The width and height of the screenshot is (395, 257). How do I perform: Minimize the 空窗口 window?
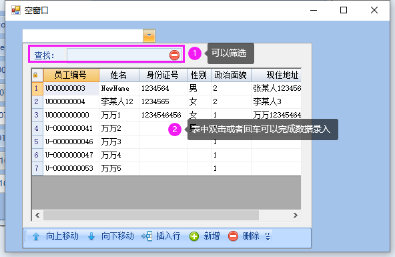[314, 10]
